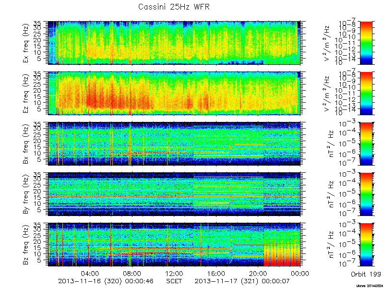Click the Bz frequency spectrogram panel

(x=174, y=245)
